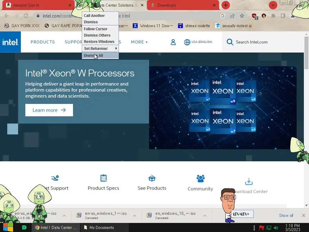Open the tray overflow dots menu
This screenshot has width=309, height=232.
[254, 228]
